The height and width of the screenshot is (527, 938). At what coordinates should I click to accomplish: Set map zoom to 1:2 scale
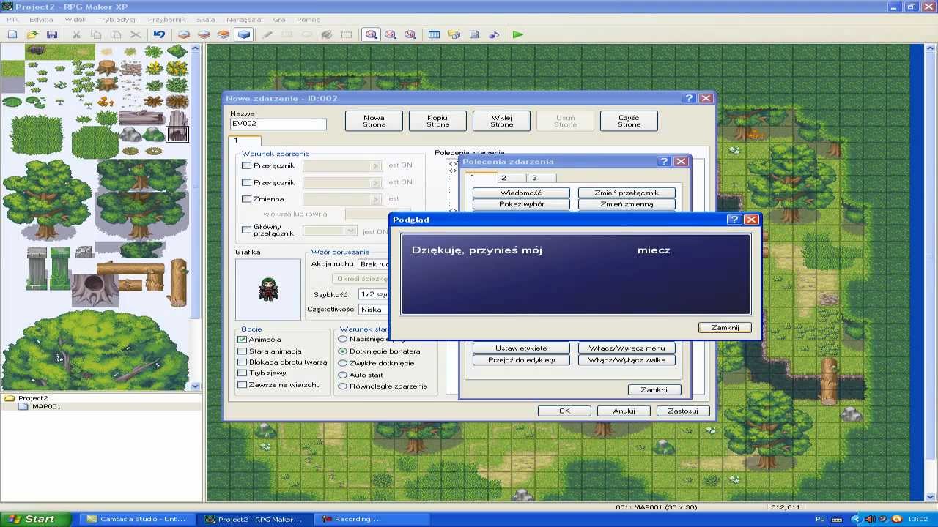click(x=391, y=34)
